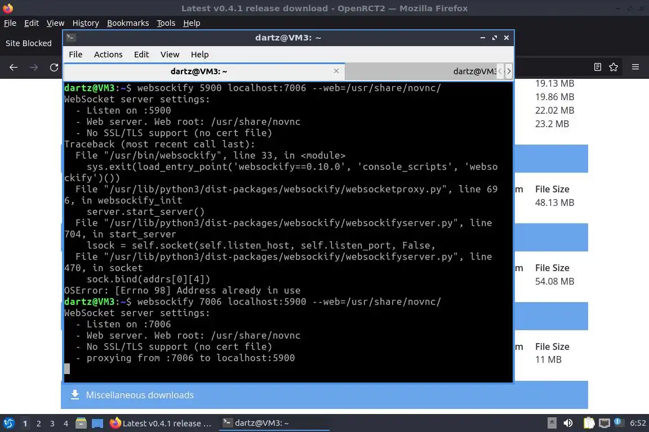Click terminal window icon in title bar
This screenshot has width=649, height=432.
71,38
